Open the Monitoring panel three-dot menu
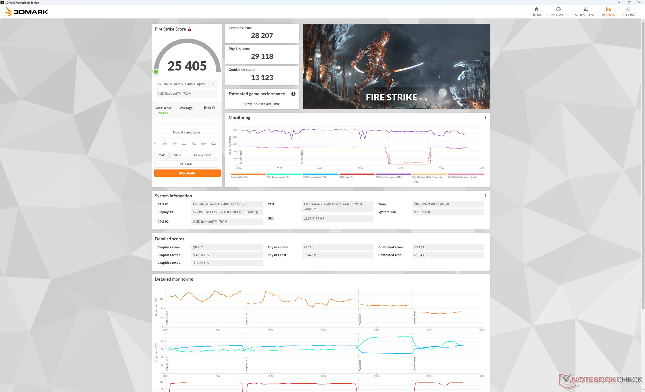 (x=485, y=118)
